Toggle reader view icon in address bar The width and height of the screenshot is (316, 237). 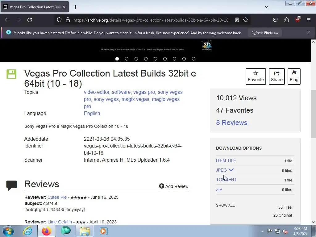(x=237, y=20)
